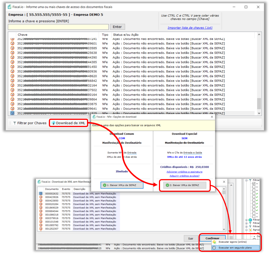This screenshot has height=254, width=269.
Task: Click the main key list scrollbar up arrow
Action: point(259,35)
